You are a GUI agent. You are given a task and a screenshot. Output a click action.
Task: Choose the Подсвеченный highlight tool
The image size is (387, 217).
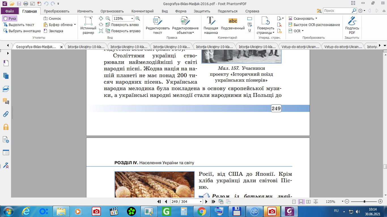pos(233,23)
